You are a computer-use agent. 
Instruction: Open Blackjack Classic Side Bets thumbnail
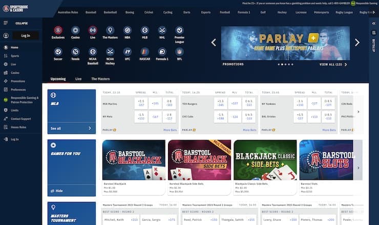click(265, 160)
